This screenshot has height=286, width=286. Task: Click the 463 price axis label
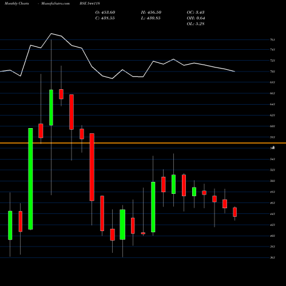click(x=272, y=203)
